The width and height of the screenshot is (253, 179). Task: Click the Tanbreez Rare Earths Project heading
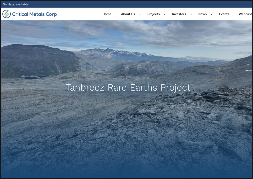point(128,88)
